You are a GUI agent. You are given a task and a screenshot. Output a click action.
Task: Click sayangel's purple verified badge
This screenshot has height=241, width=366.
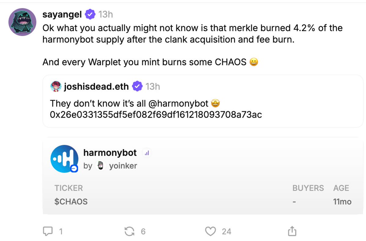click(90, 14)
